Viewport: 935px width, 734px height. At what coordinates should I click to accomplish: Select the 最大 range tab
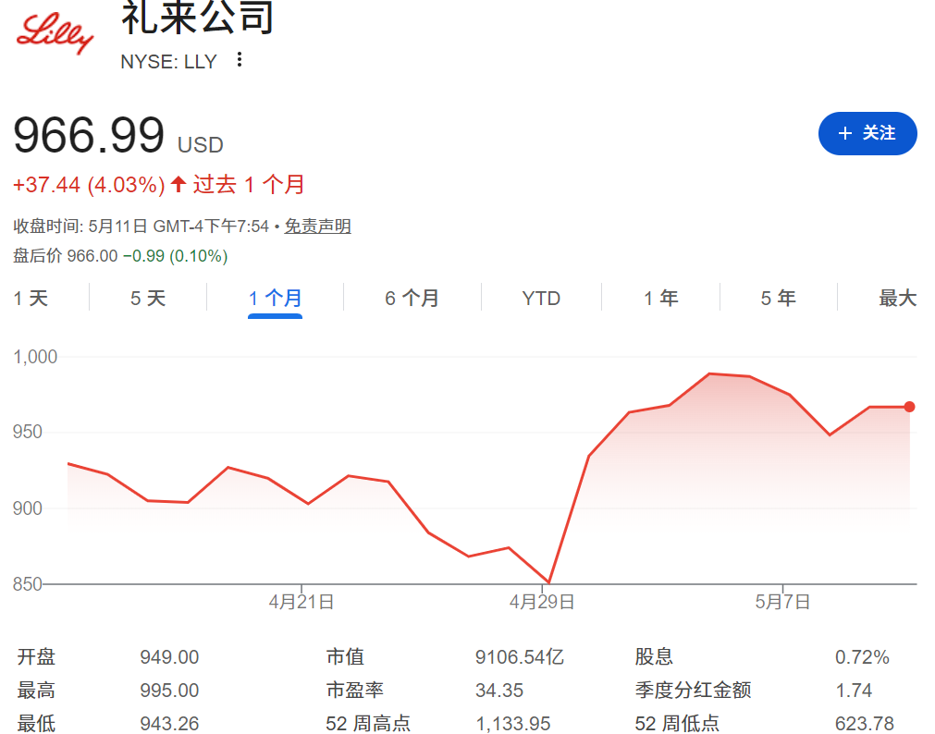(897, 299)
